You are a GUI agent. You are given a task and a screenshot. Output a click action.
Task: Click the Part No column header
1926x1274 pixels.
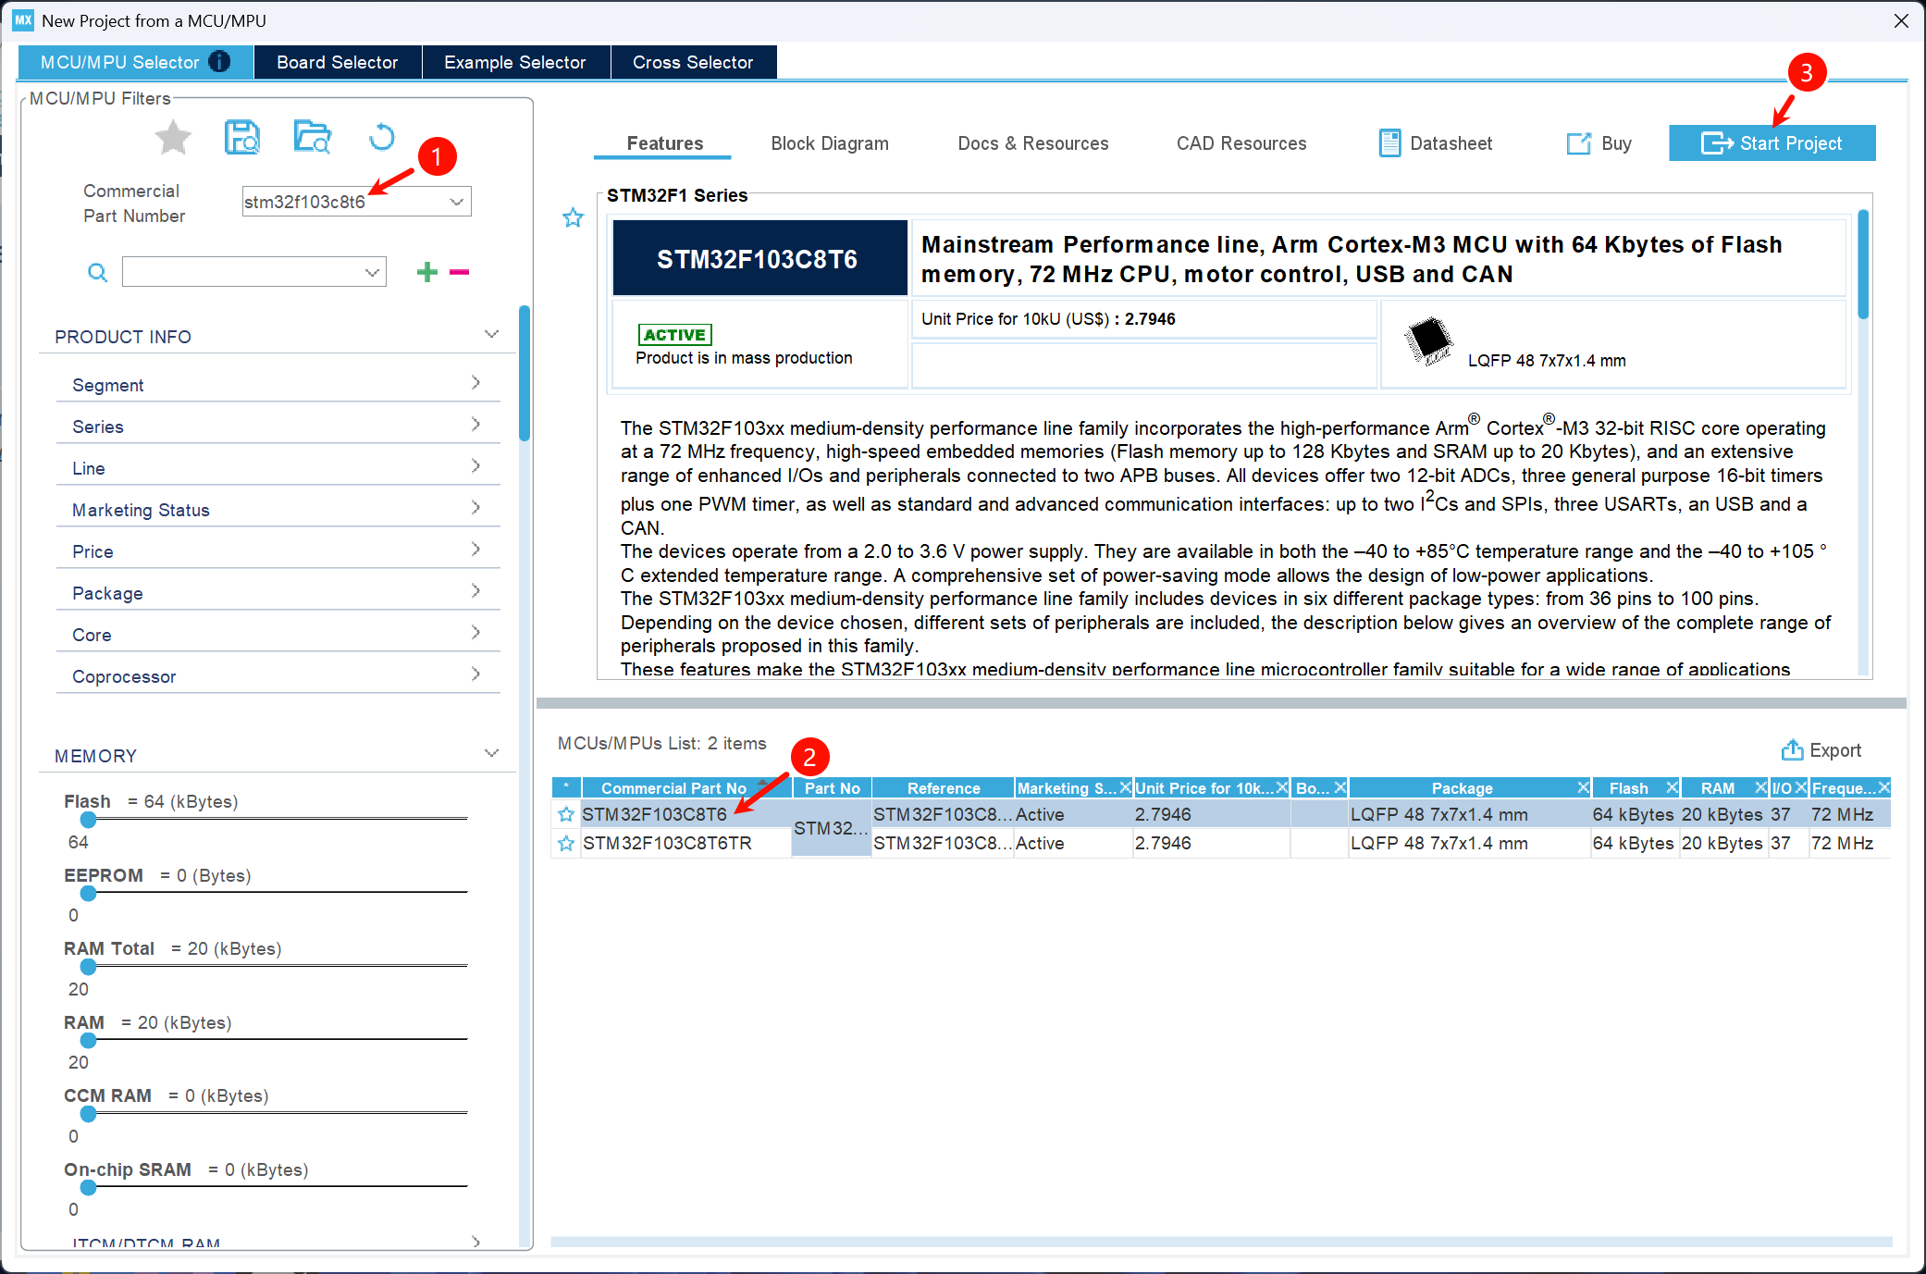832,788
